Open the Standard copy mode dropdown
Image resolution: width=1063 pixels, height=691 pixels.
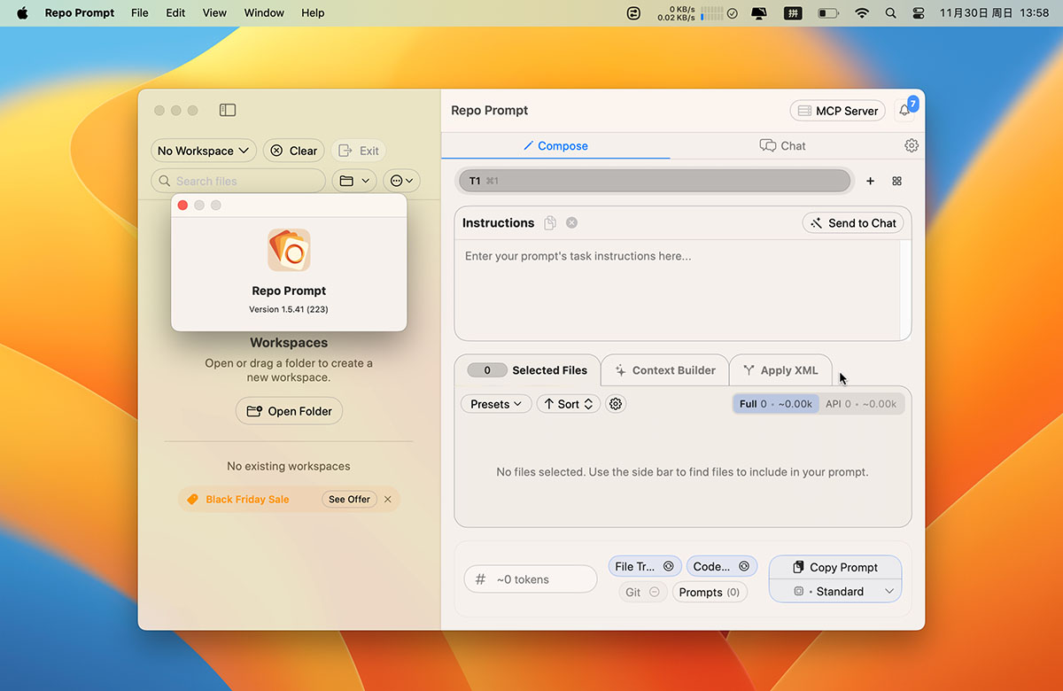click(834, 591)
